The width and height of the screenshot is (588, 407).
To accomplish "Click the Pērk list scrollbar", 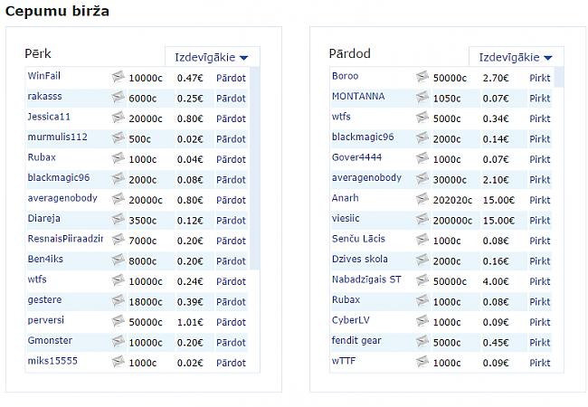I will coord(254,168).
